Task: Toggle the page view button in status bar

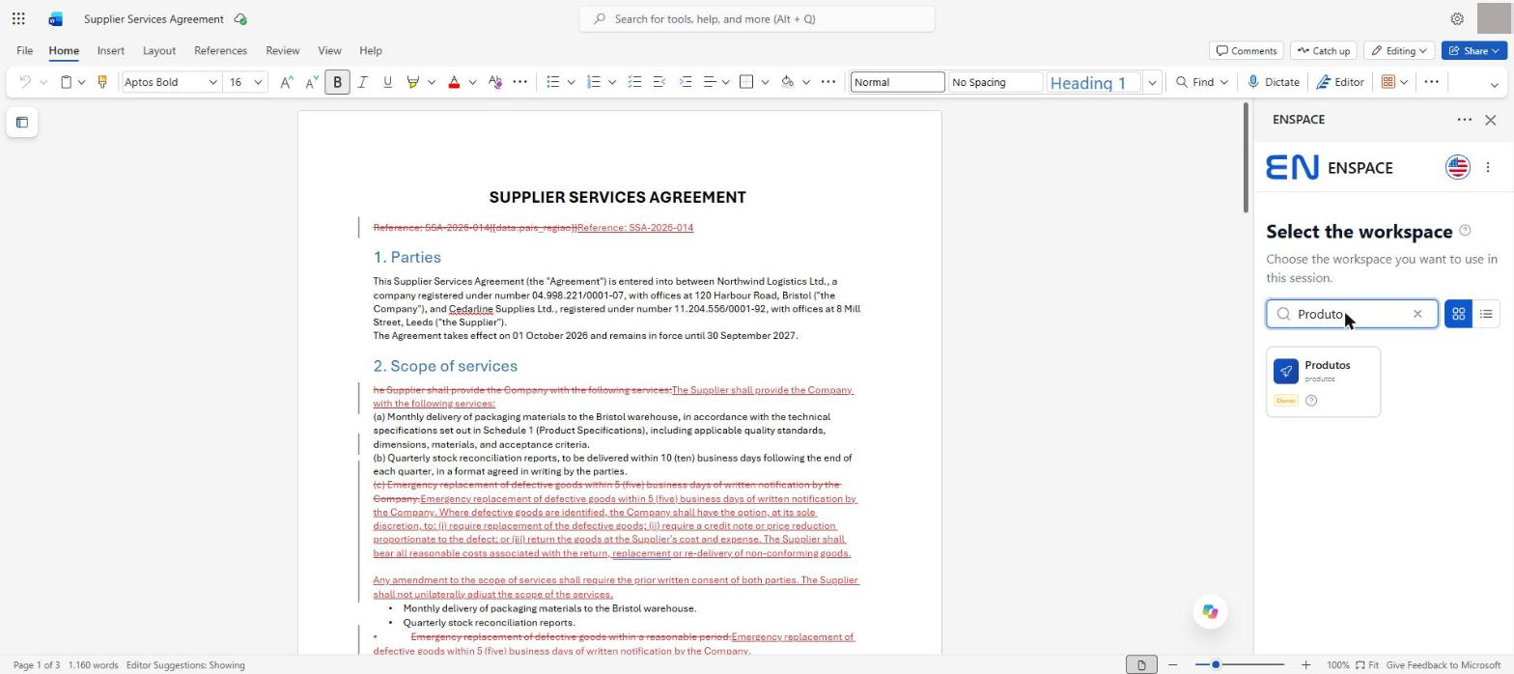Action: 1141,664
